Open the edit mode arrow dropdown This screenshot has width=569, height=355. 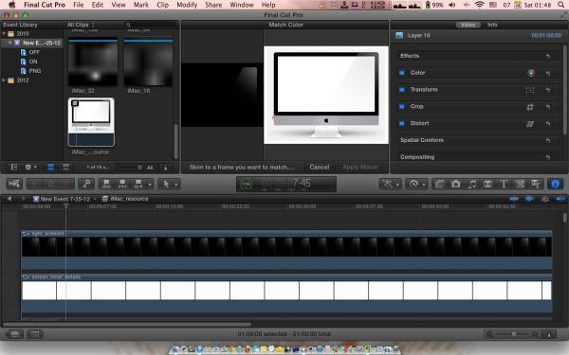tap(150, 185)
